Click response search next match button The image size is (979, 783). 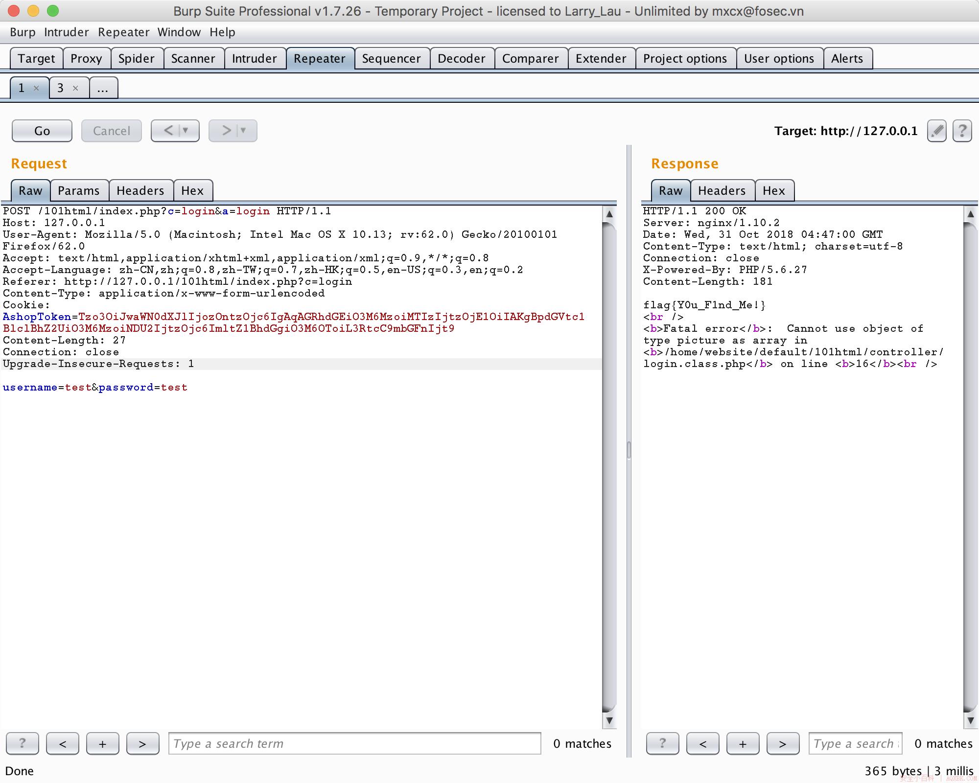click(783, 744)
